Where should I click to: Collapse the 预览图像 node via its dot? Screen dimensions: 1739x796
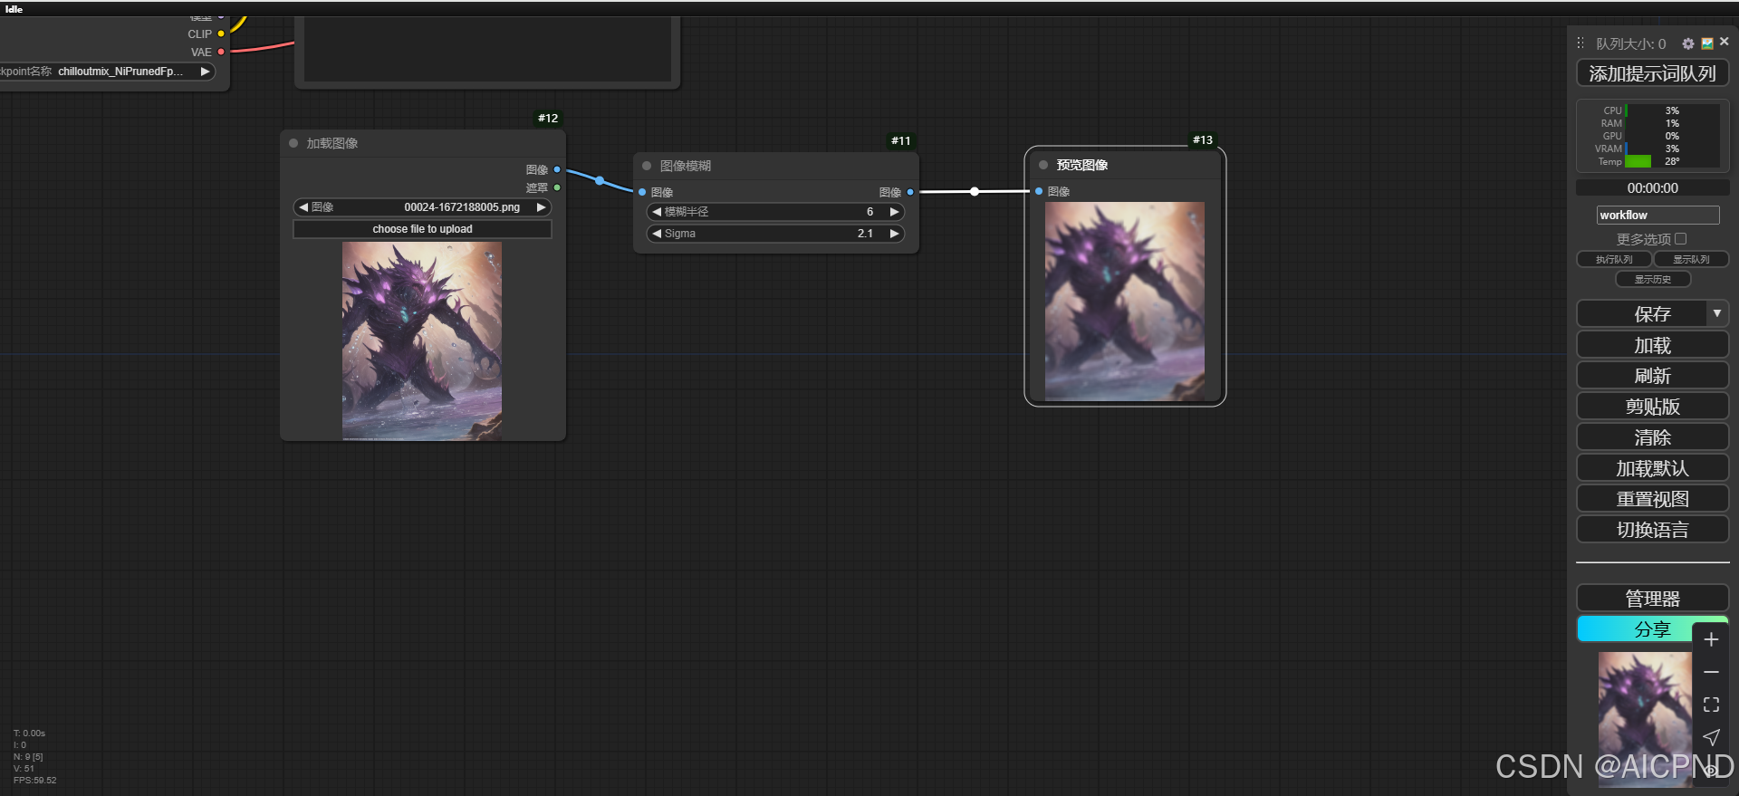click(1043, 165)
